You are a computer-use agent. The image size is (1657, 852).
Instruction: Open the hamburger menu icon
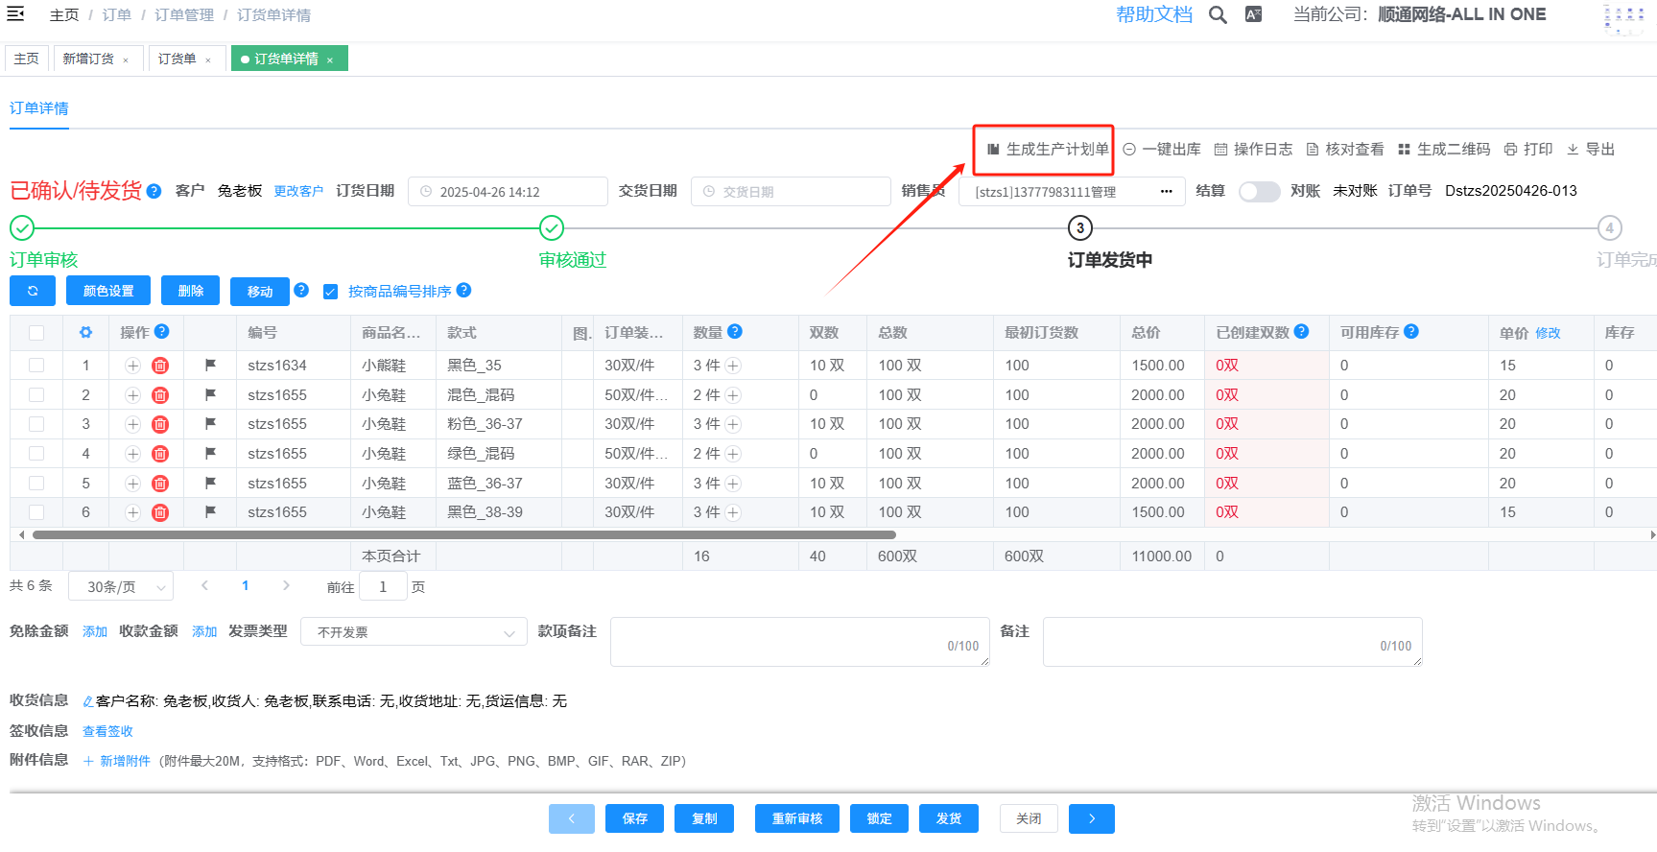click(x=15, y=14)
